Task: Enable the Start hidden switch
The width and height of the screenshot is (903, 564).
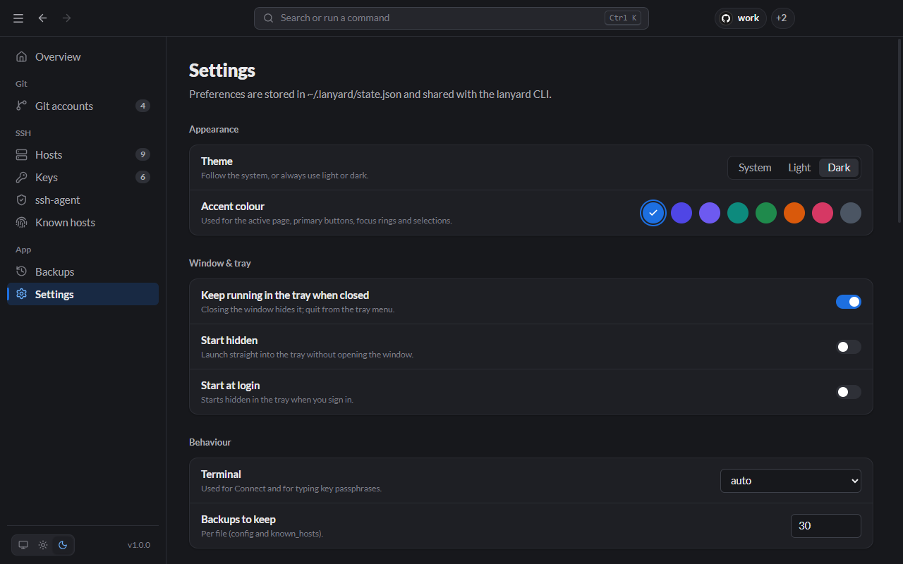Action: (x=849, y=347)
